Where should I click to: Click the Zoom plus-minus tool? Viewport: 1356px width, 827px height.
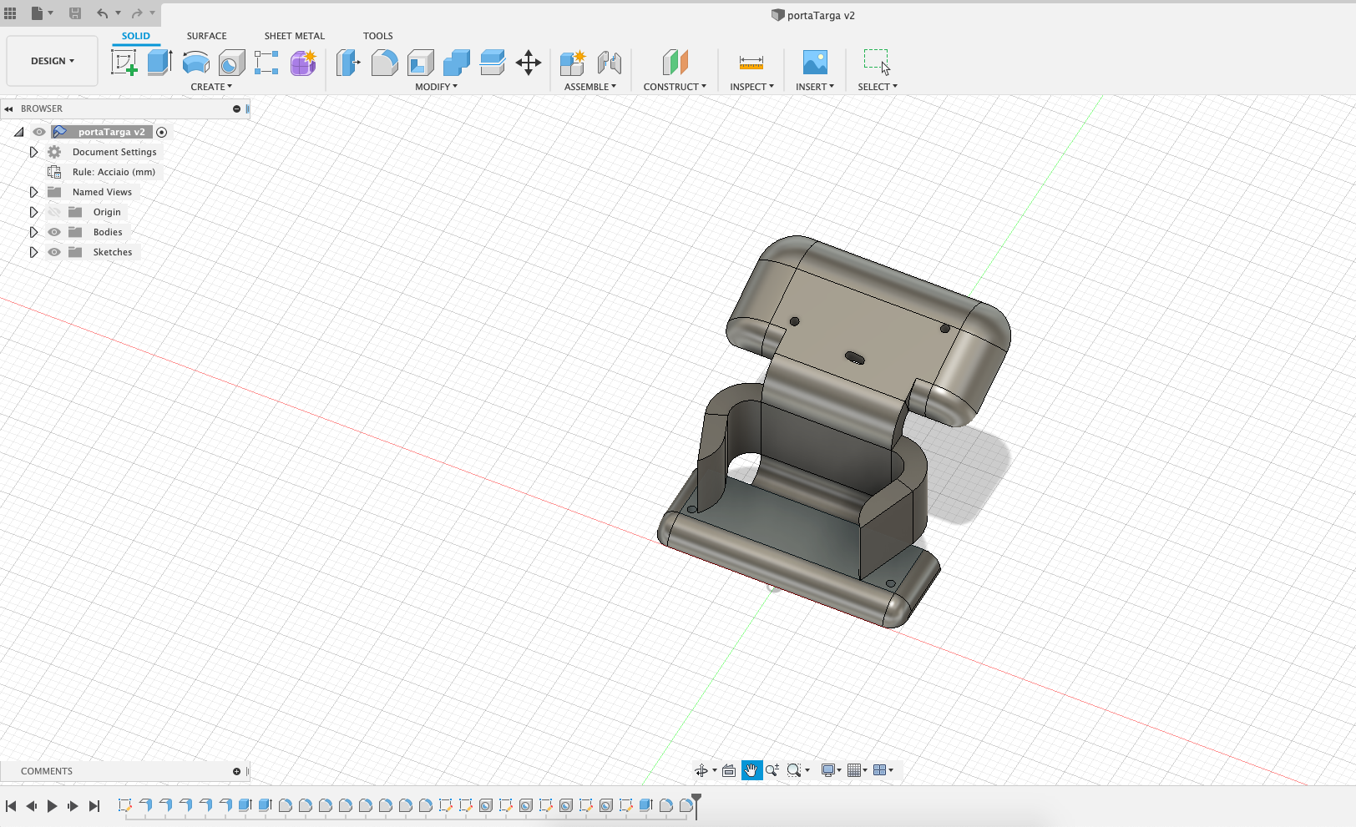click(772, 770)
